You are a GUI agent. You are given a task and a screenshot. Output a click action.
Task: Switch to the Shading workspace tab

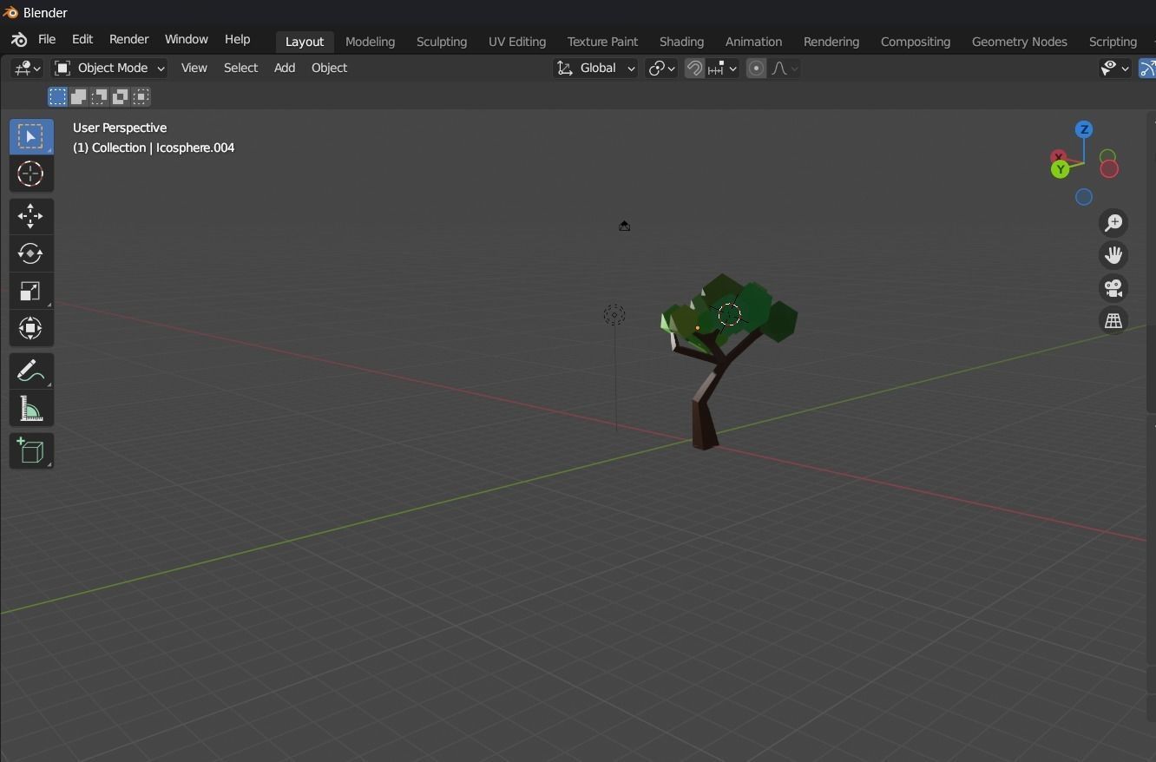click(682, 42)
